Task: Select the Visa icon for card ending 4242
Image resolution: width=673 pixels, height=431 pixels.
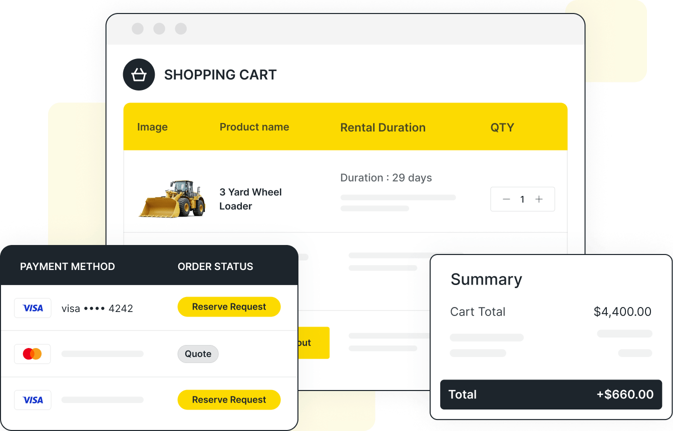Action: click(x=33, y=308)
